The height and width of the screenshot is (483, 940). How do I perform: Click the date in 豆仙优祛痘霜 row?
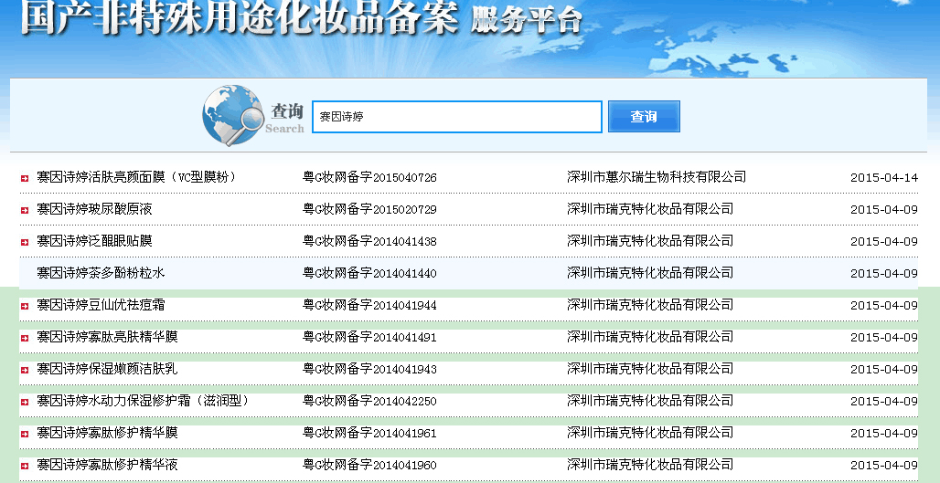(884, 305)
